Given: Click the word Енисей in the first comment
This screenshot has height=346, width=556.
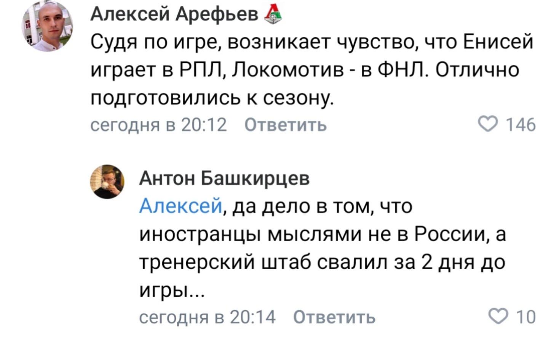Looking at the screenshot, I should tap(498, 42).
